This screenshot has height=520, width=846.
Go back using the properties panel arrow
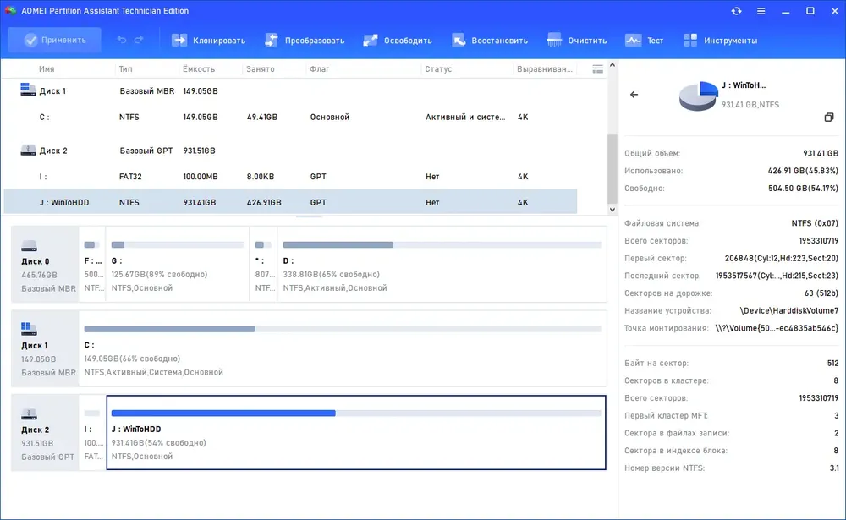(x=634, y=95)
